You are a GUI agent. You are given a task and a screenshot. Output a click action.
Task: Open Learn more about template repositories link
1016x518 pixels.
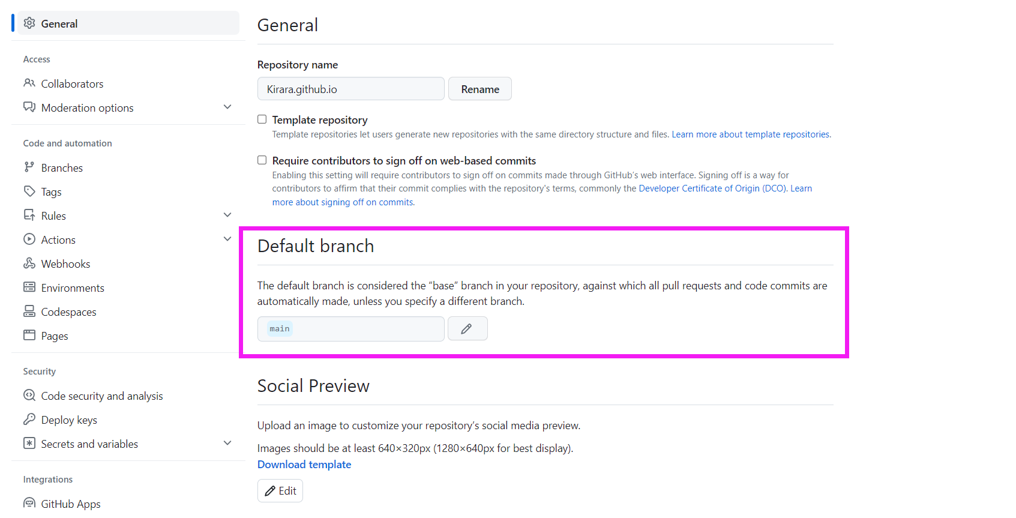(x=751, y=134)
